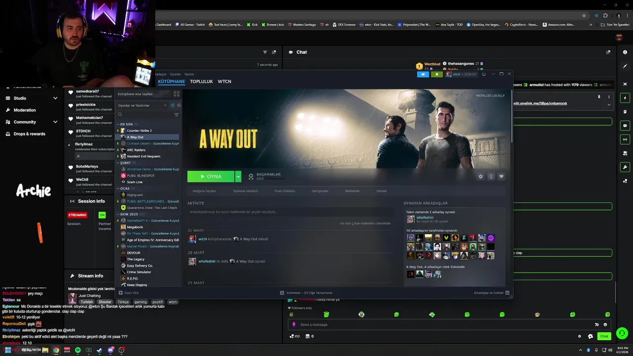Open WTCN profile tab in Steam
Viewport: 633px width, 356px height.
(225, 82)
